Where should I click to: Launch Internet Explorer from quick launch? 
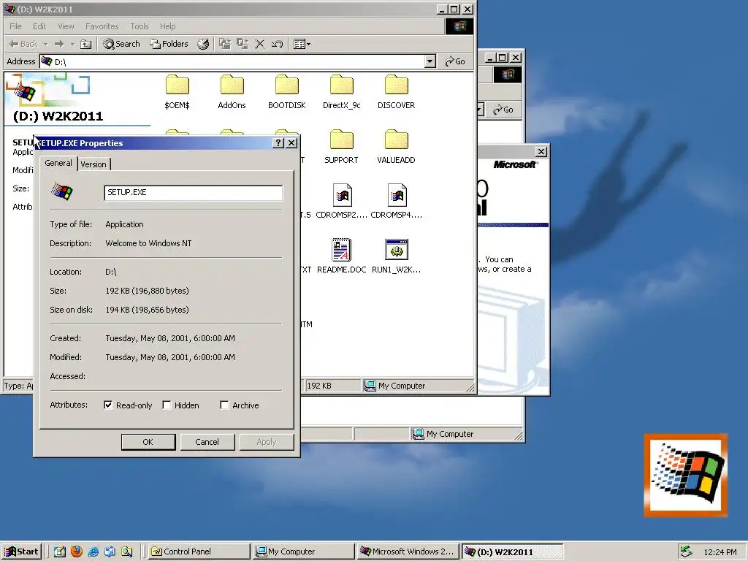93,552
